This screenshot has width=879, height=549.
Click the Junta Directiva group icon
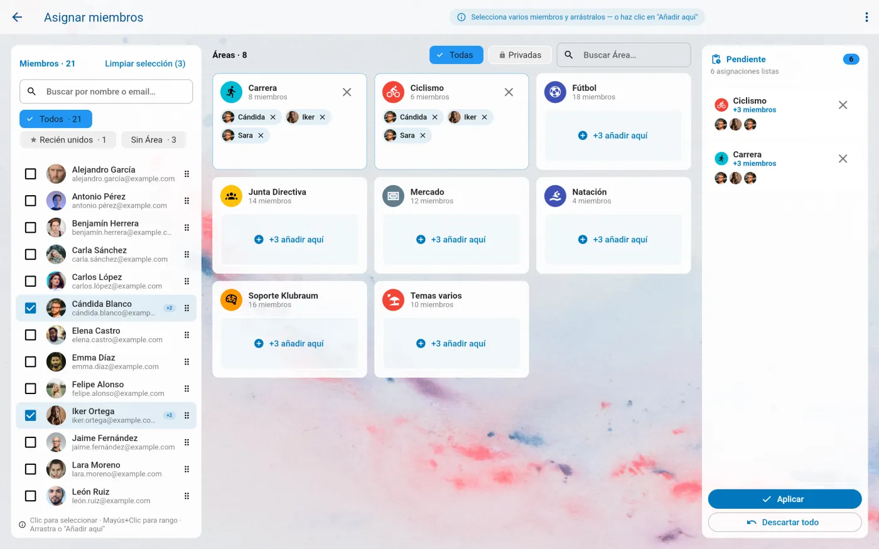click(231, 196)
